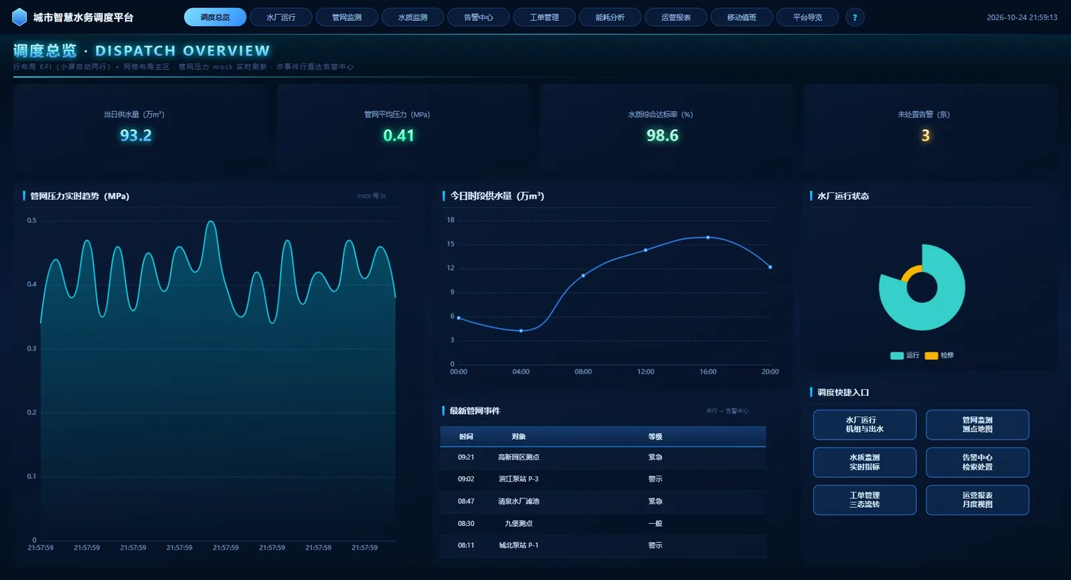Select the 16:00 peak point on supply chart
Screen dimensions: 1071x580
pyautogui.click(x=708, y=237)
